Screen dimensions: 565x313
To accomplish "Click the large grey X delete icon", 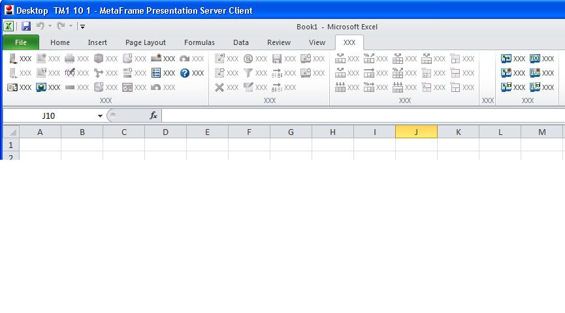I will click(219, 87).
